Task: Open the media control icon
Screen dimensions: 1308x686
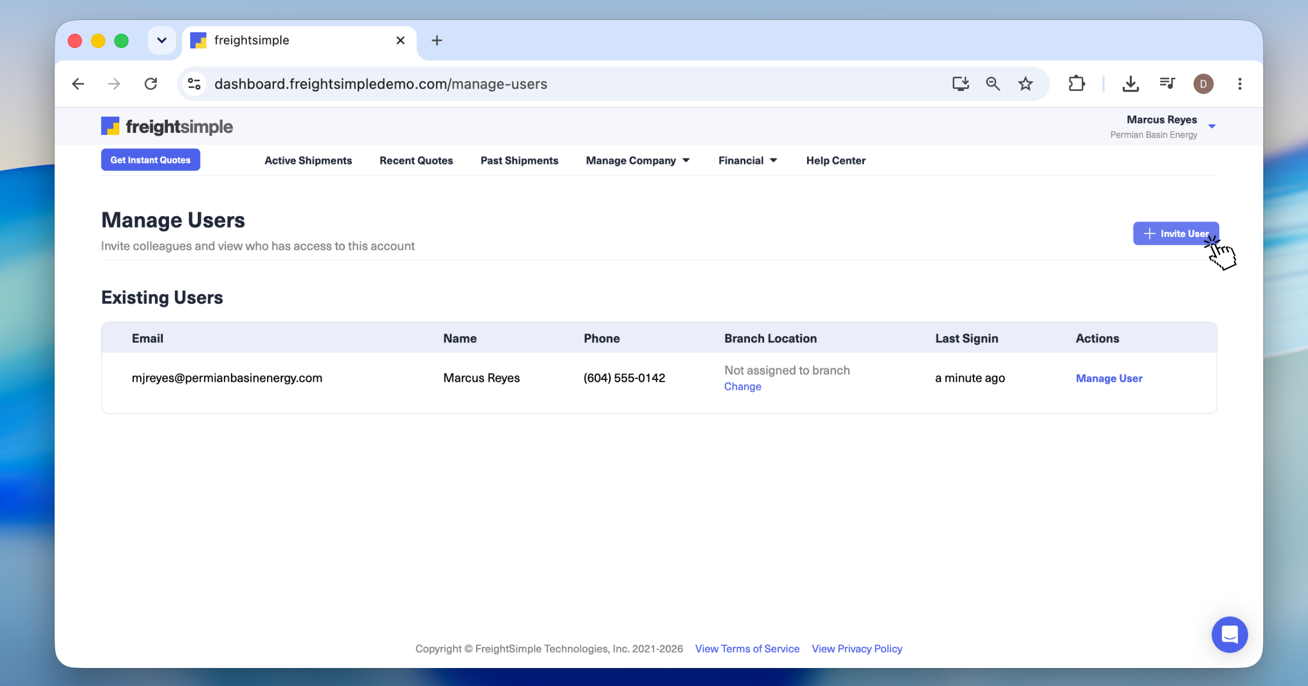Action: pos(1167,84)
